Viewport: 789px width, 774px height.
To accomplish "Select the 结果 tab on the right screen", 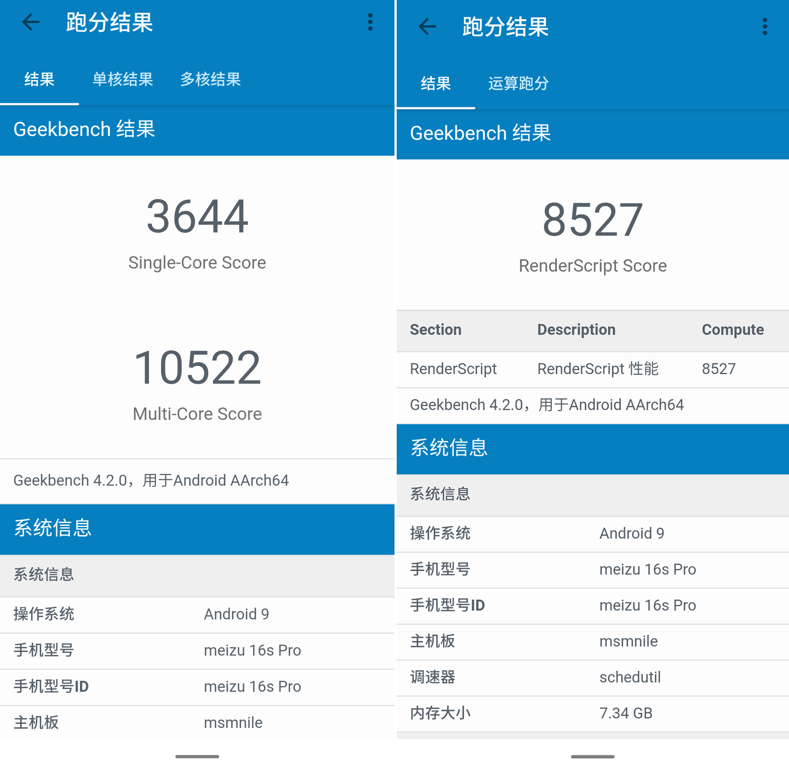I will 436,83.
